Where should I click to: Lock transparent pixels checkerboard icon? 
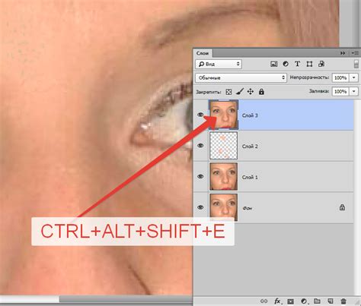228,92
